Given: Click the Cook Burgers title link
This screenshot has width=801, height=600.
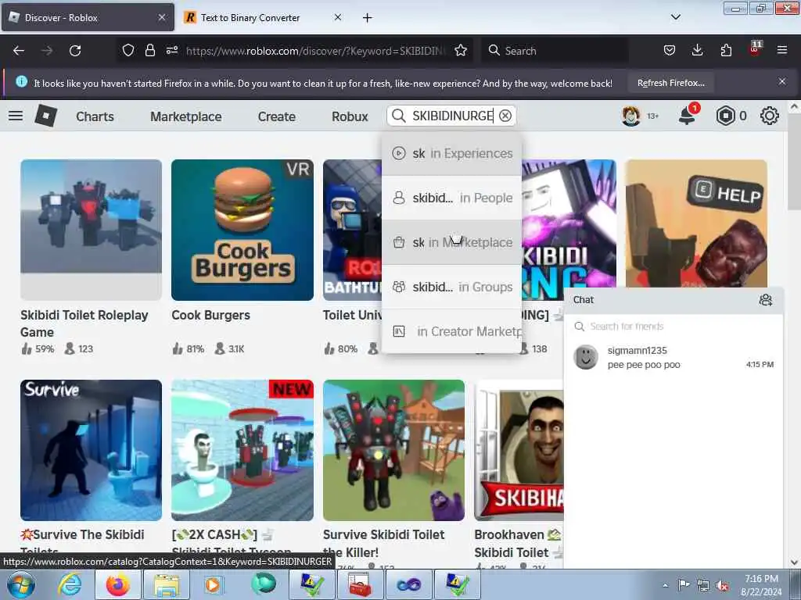Looking at the screenshot, I should (x=211, y=316).
